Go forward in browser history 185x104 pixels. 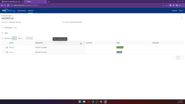[x=5, y=5]
